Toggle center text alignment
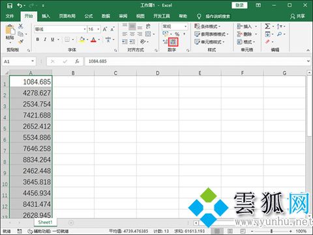The width and height of the screenshot is (313, 235). [132, 34]
